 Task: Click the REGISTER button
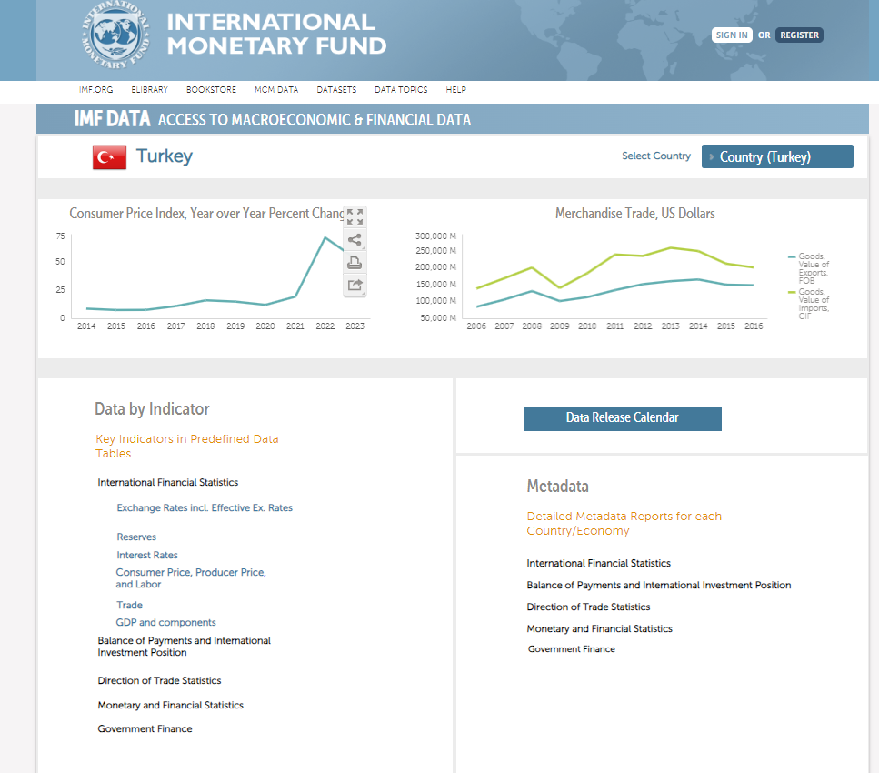point(799,35)
